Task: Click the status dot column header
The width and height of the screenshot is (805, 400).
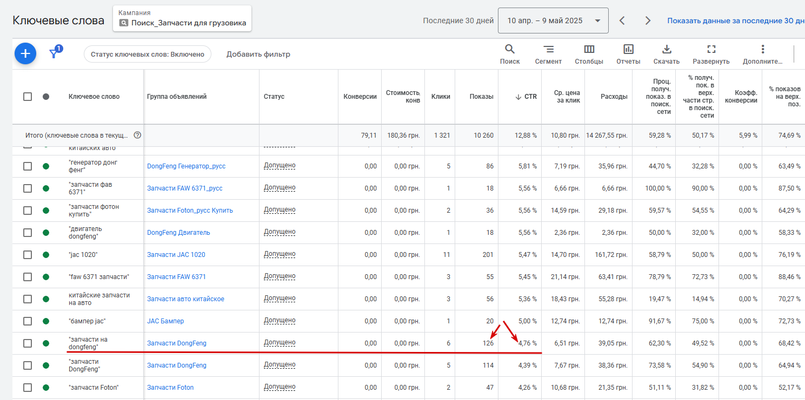Action: (x=46, y=97)
